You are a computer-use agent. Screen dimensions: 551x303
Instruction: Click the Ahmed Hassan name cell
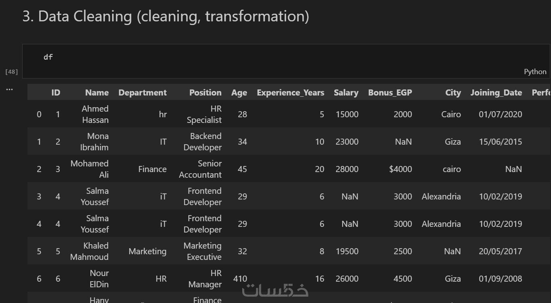point(95,114)
